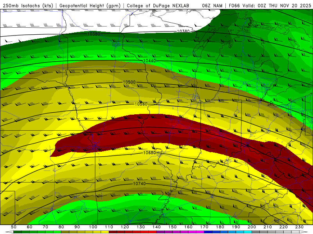Screen dimensions: 313x234
Task: Click the 10500 height contour label
Action: 130,82
